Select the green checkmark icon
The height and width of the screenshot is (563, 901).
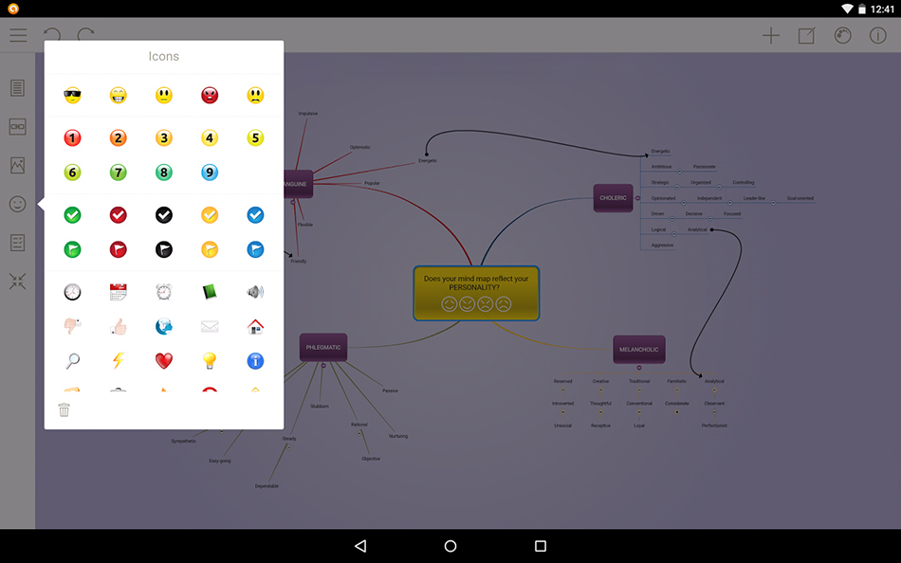coord(72,215)
